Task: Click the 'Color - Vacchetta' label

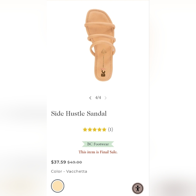Action: pos(69,171)
